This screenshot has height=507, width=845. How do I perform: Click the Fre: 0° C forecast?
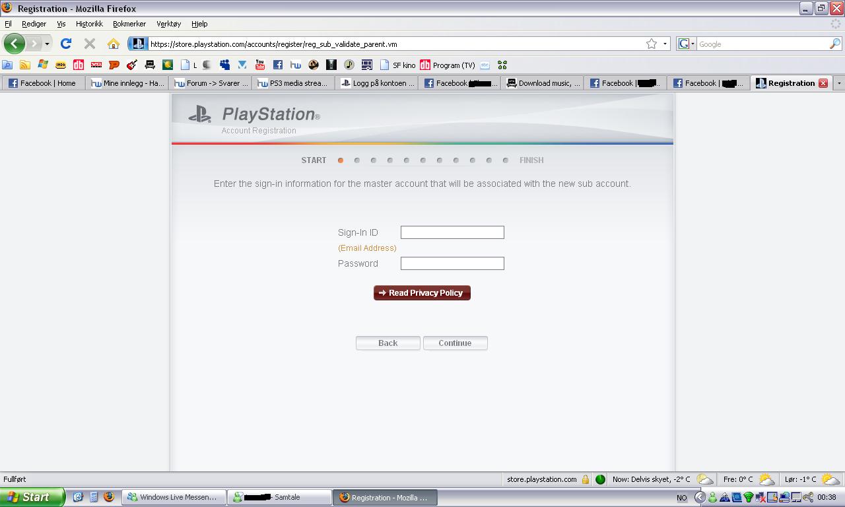[749, 479]
